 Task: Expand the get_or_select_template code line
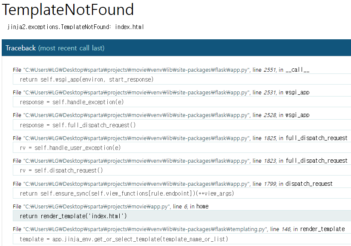tap(182, 239)
